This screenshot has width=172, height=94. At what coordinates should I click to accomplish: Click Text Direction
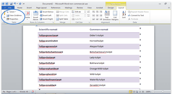point(107,15)
